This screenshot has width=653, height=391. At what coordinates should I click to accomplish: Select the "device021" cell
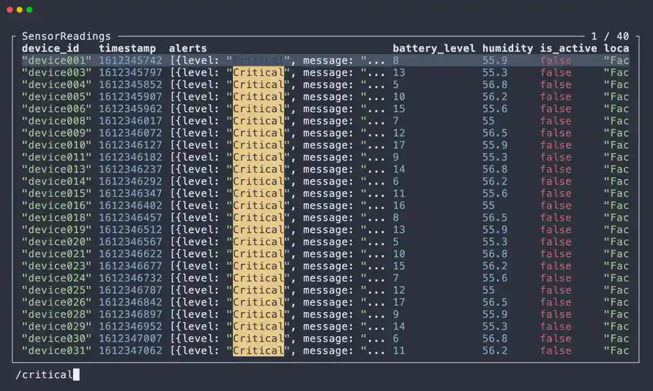pyautogui.click(x=57, y=253)
